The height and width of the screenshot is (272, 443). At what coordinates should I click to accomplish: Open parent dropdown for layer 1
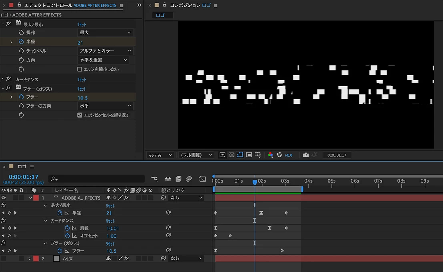pyautogui.click(x=186, y=198)
